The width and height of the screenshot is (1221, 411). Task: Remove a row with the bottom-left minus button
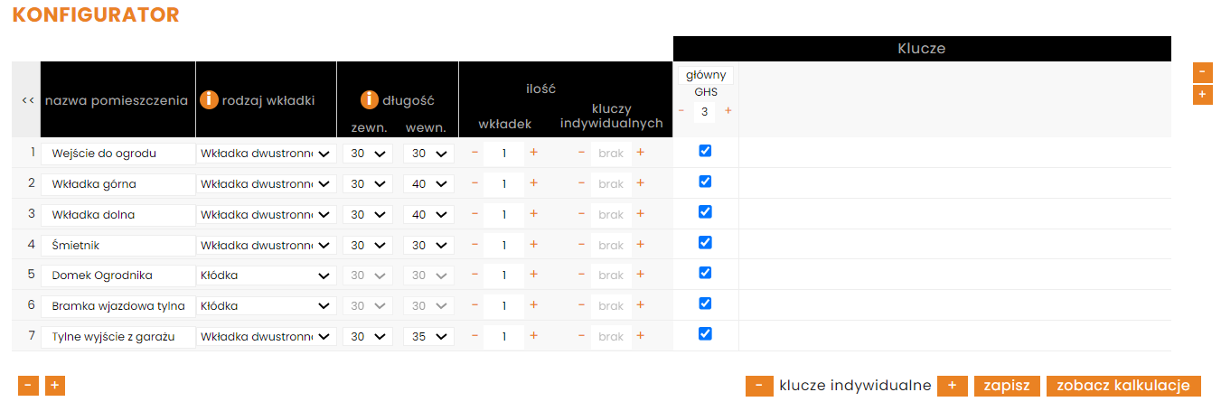point(28,386)
